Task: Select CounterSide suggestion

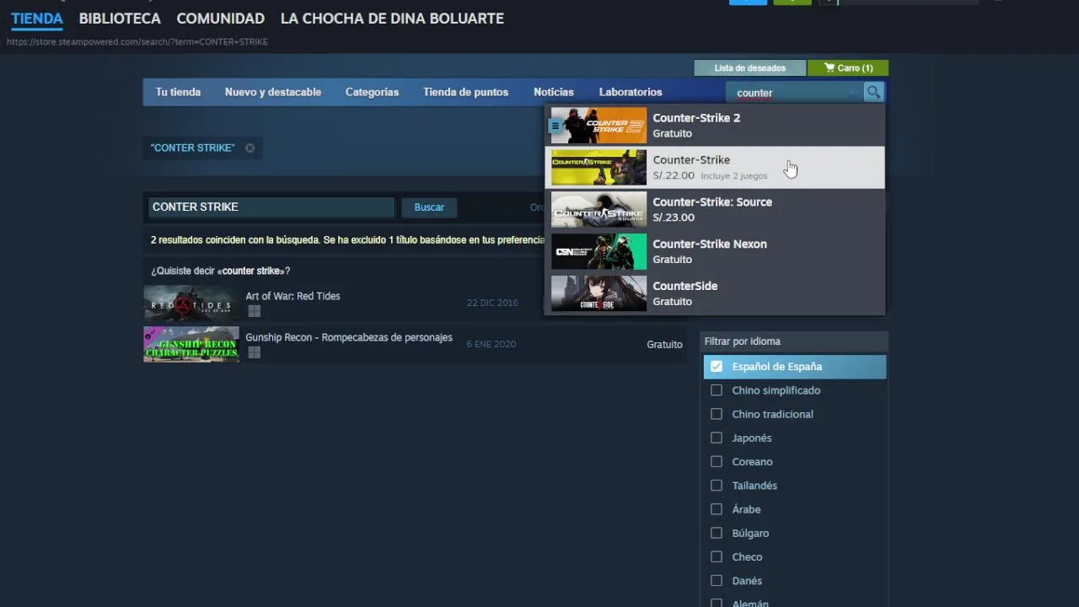Action: 715,293
